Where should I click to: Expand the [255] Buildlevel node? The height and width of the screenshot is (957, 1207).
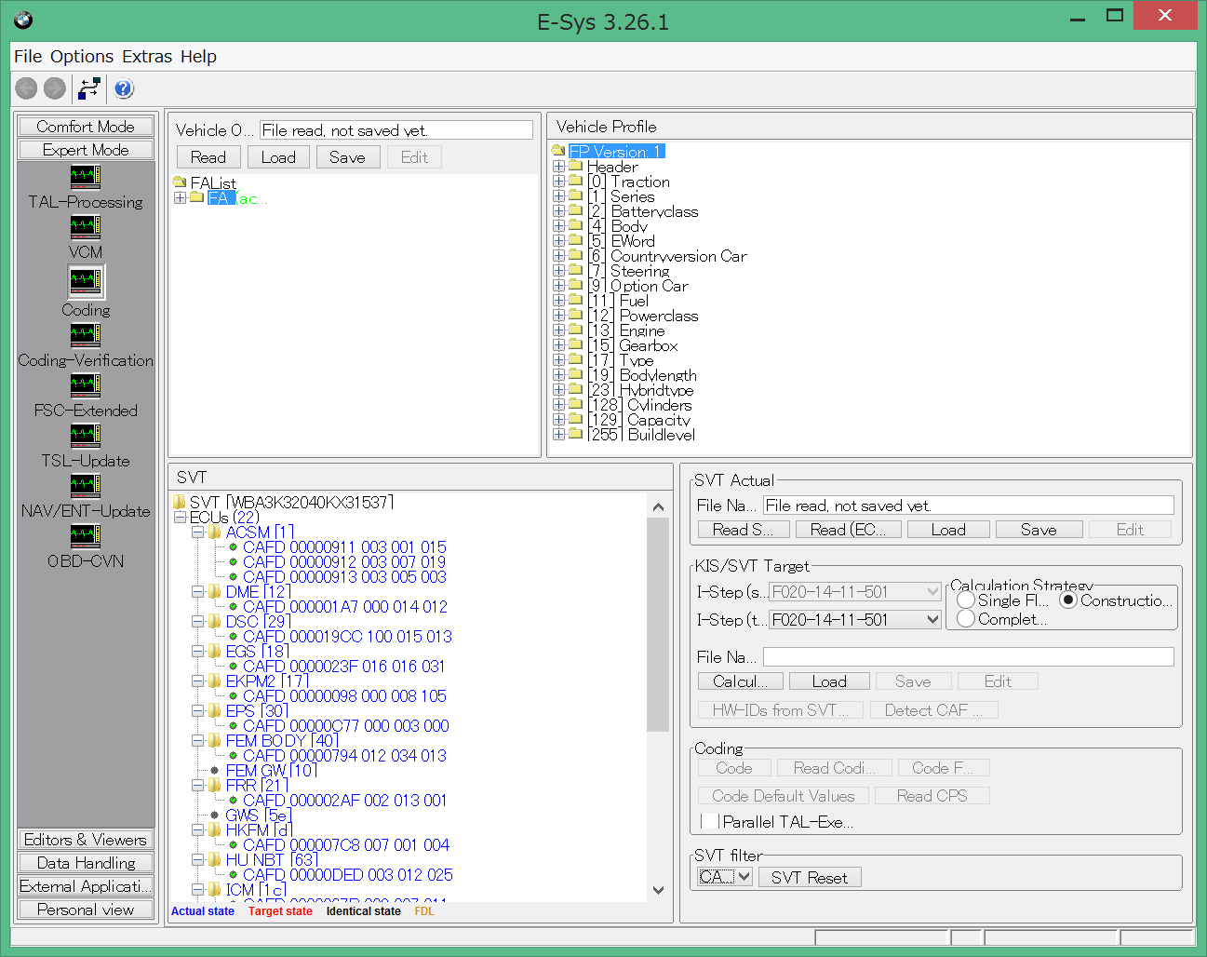(x=558, y=434)
